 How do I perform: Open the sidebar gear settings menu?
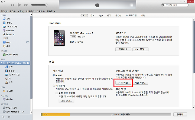(x=9, y=117)
